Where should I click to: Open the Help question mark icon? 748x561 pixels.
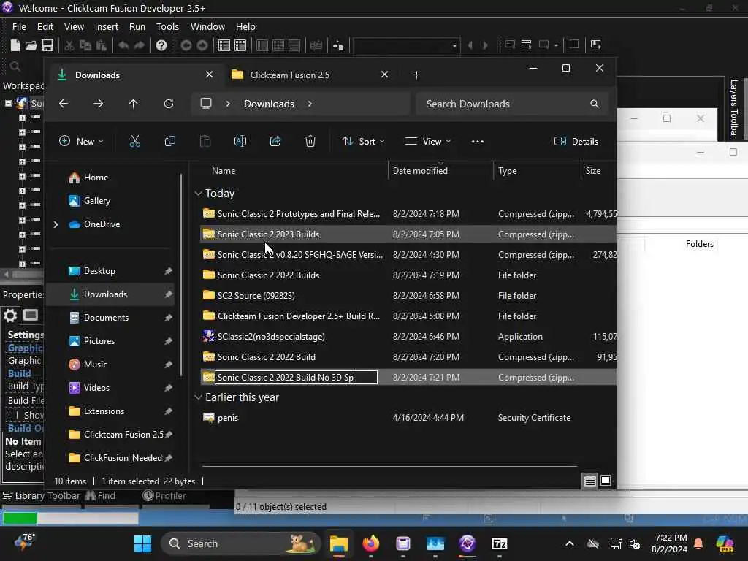tap(161, 45)
